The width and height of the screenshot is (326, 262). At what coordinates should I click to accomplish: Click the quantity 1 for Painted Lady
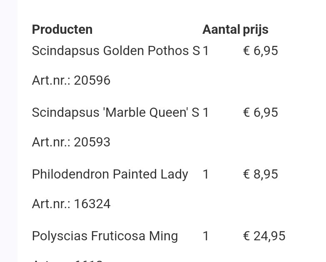click(x=206, y=174)
